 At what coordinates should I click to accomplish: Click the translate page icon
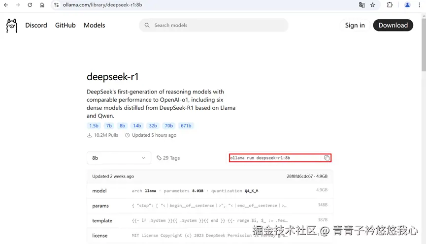pyautogui.click(x=361, y=5)
